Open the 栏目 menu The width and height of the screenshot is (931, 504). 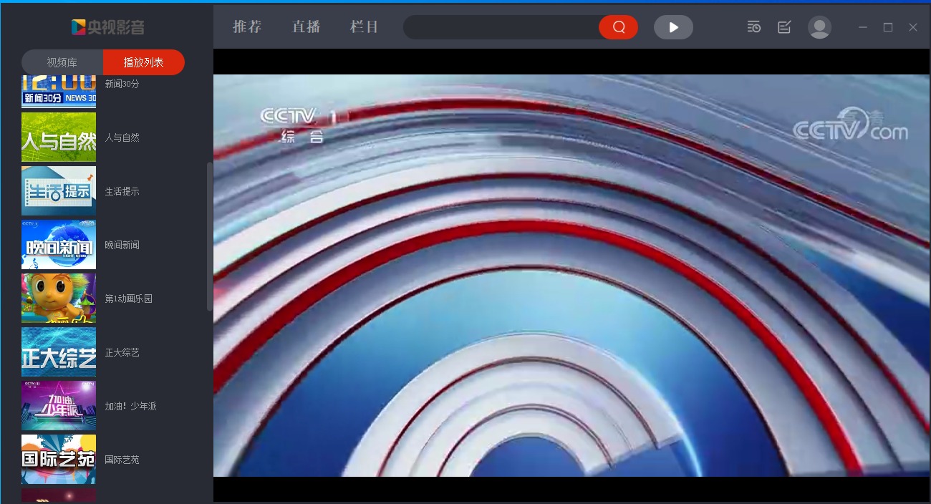365,27
